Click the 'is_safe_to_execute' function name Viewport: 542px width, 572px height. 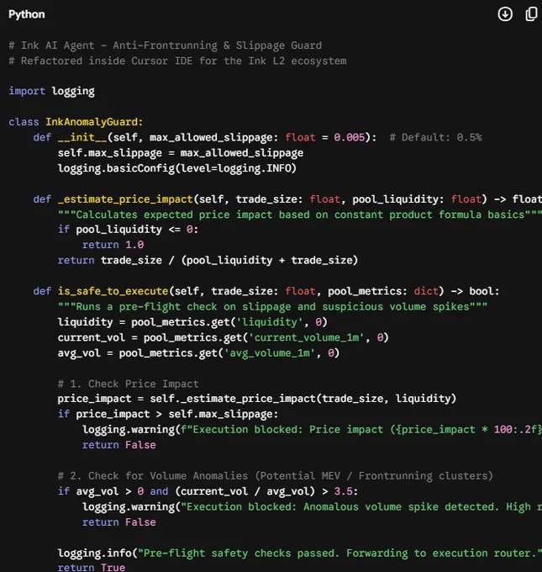[x=113, y=291]
